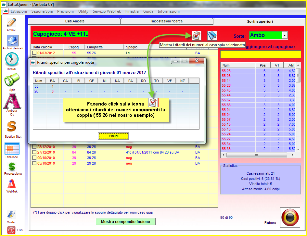
Task: Click the red Esci exit icon
Action: 11,230
